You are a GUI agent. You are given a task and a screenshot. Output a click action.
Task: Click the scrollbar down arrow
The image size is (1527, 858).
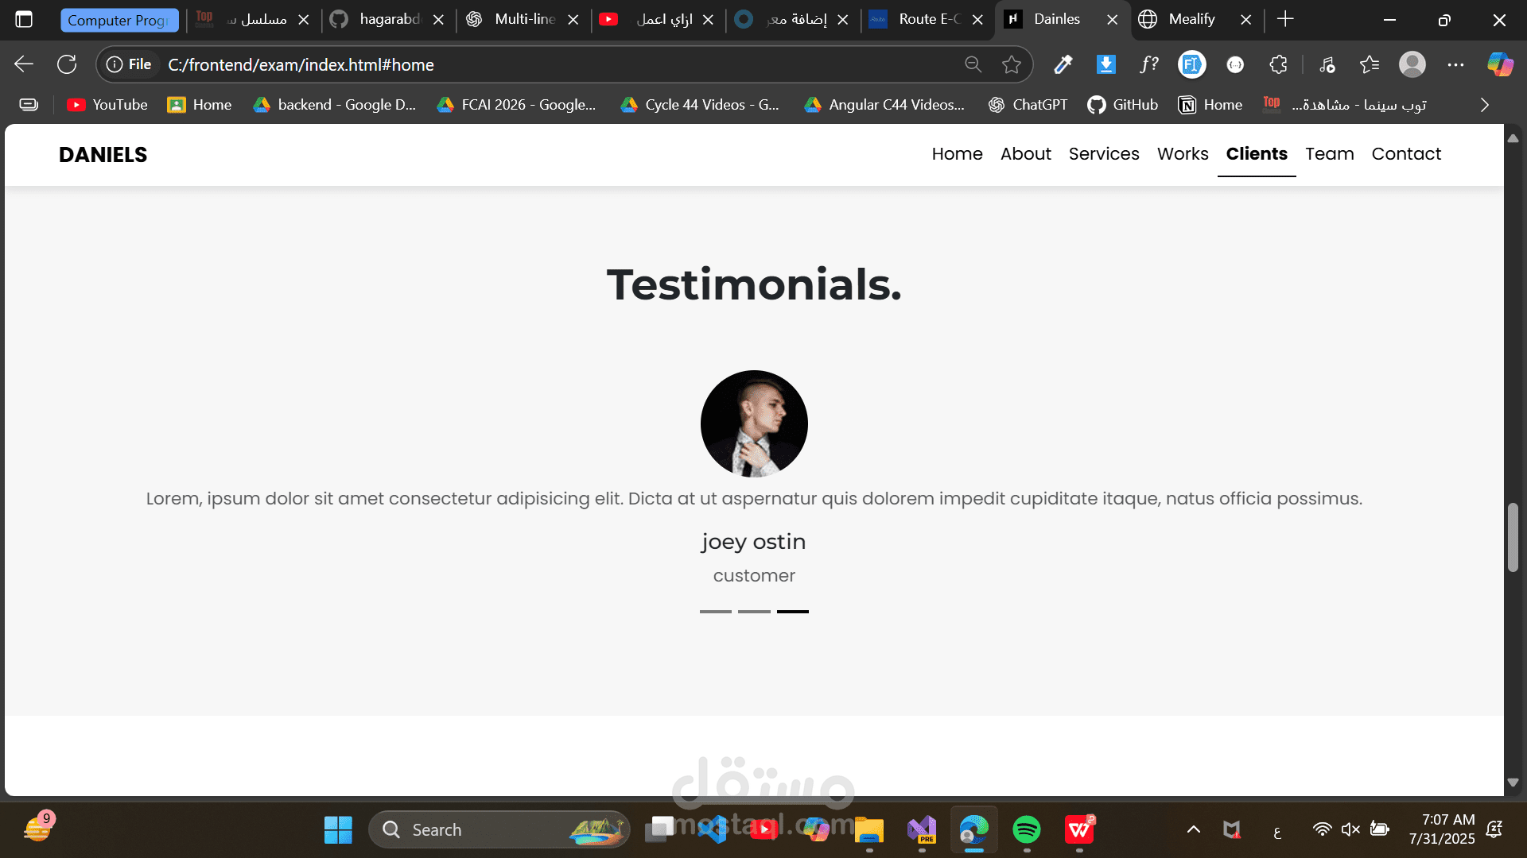(1513, 783)
